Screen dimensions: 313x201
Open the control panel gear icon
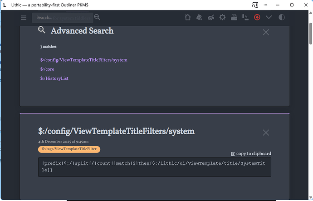coord(222,18)
